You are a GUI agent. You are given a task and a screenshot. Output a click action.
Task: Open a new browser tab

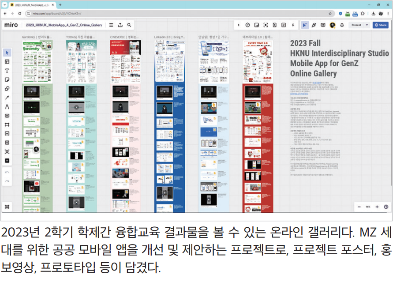(60, 5)
